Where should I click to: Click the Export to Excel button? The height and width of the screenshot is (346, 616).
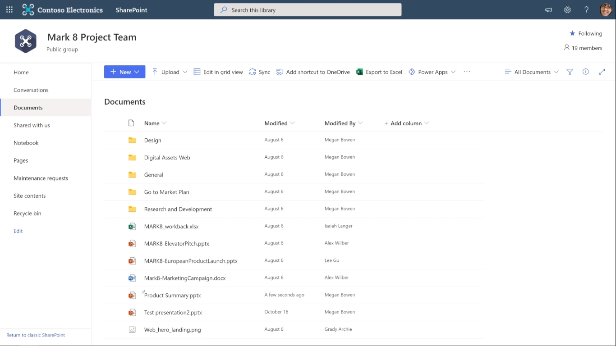click(x=379, y=72)
